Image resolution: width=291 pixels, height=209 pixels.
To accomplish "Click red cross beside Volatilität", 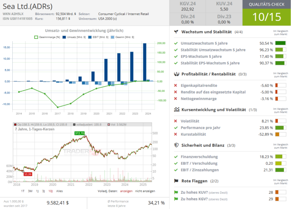I will click(x=175, y=121).
